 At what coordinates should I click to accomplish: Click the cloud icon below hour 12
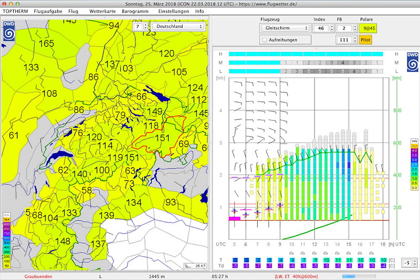click(x=314, y=253)
